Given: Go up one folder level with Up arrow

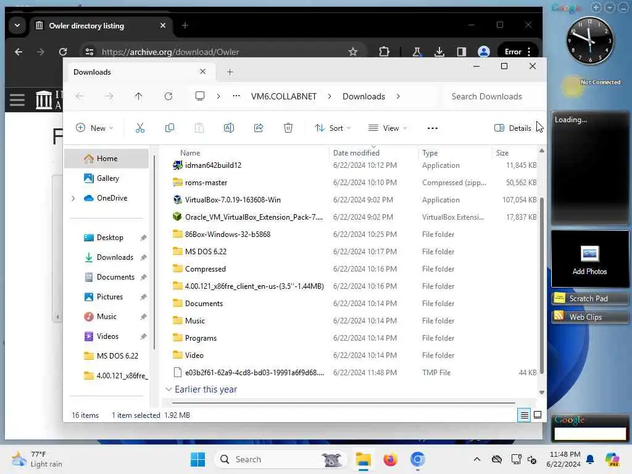Looking at the screenshot, I should 138,96.
